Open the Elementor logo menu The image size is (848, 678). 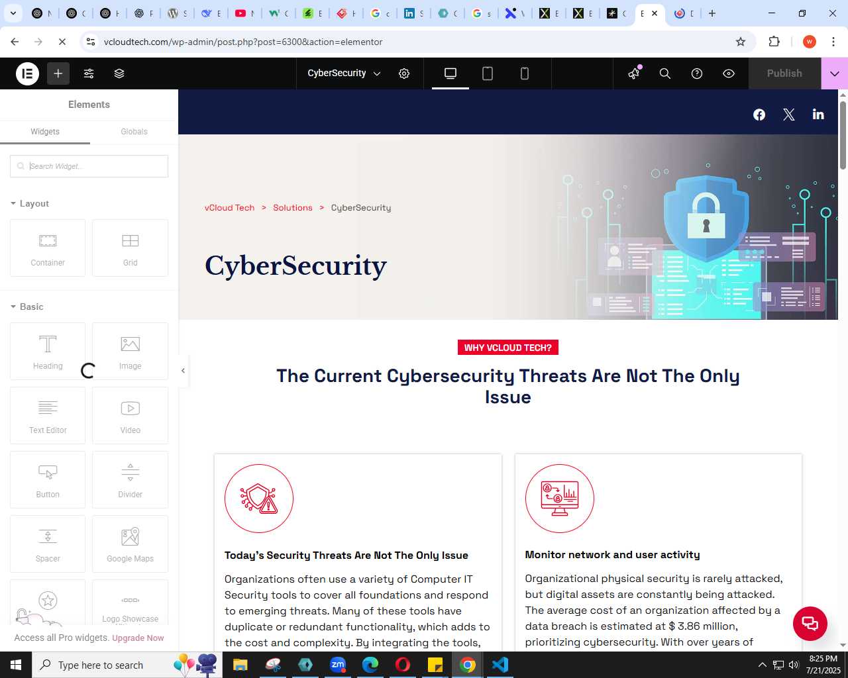(28, 73)
